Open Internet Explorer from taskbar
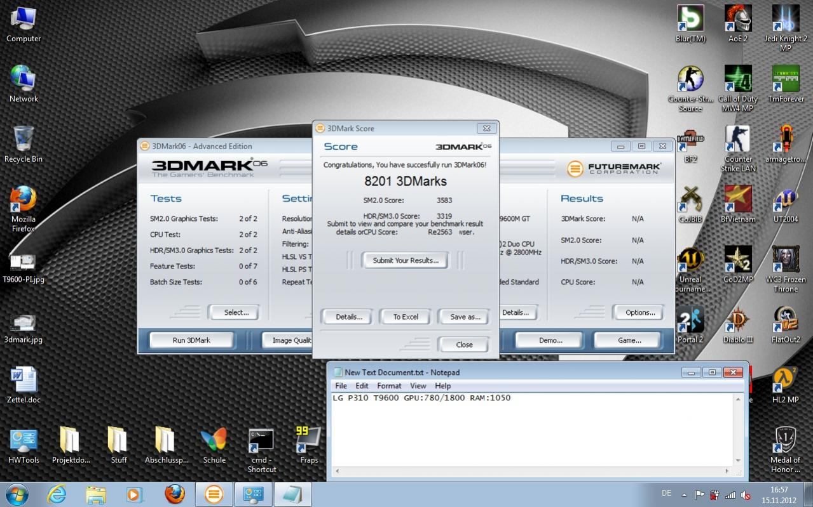 tap(57, 494)
